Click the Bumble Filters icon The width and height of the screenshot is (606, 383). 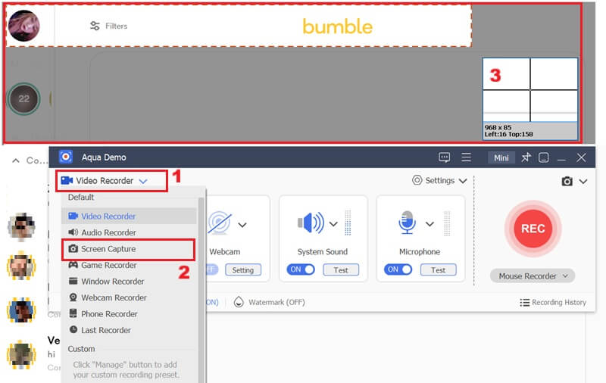(x=95, y=26)
